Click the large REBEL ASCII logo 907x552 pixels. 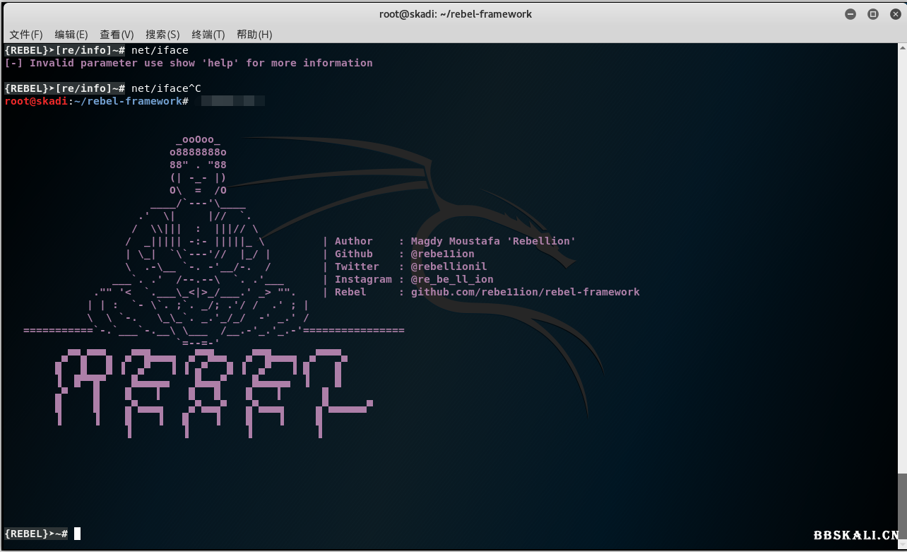tap(212, 387)
